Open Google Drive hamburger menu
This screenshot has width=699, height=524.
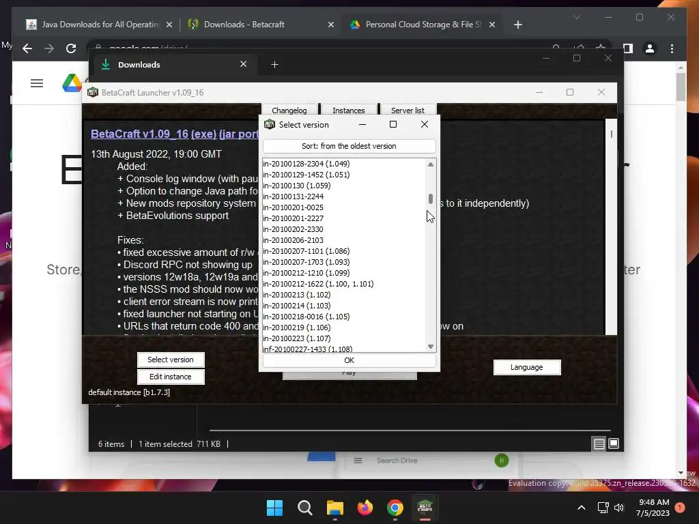click(x=37, y=83)
